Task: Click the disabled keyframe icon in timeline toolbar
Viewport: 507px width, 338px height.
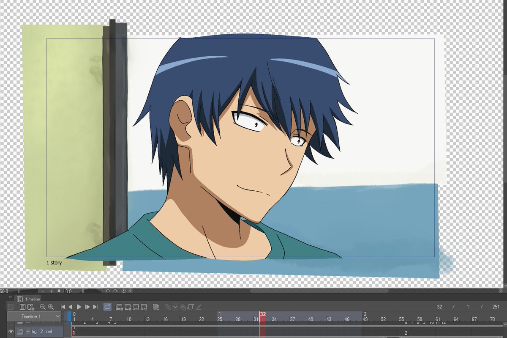Action: click(168, 307)
